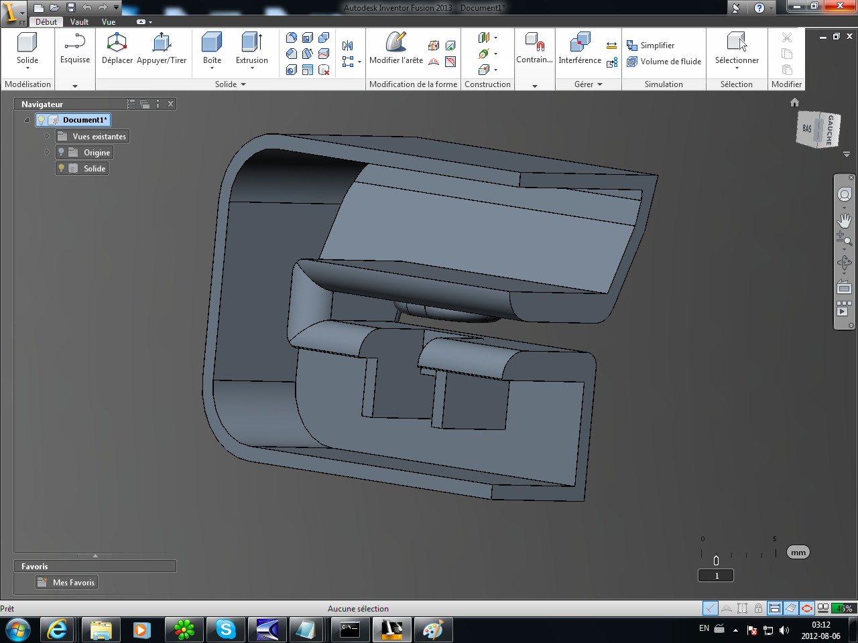Click the Home view icon above the ViewCube
The height and width of the screenshot is (643, 858).
point(794,102)
